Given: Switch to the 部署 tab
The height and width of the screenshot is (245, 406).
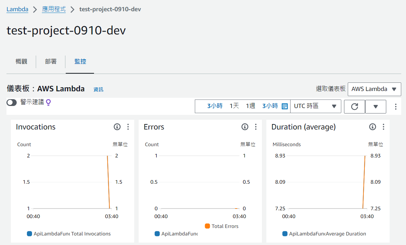Looking at the screenshot, I should [x=50, y=61].
